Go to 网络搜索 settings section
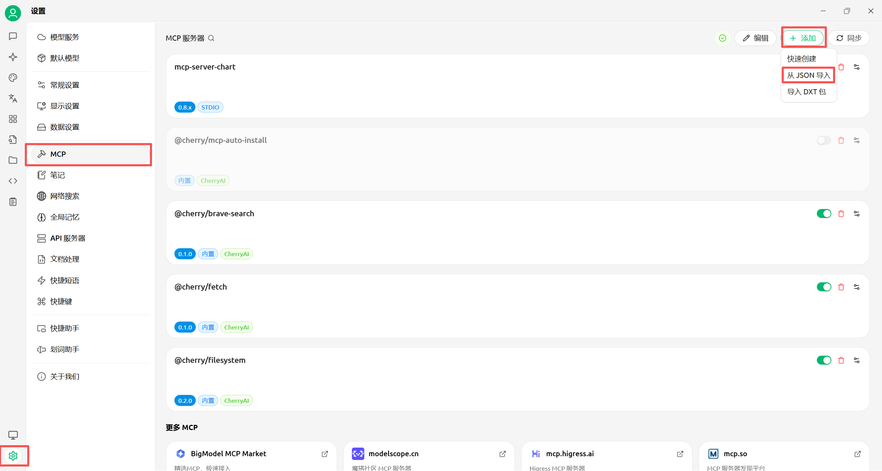The image size is (882, 471). coord(65,196)
